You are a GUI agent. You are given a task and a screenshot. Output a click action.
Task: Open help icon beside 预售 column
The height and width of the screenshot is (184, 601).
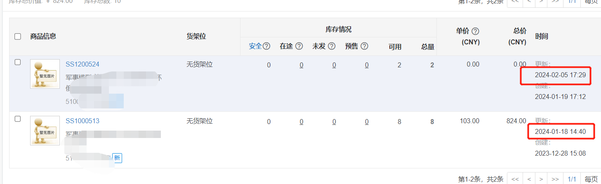pos(364,46)
